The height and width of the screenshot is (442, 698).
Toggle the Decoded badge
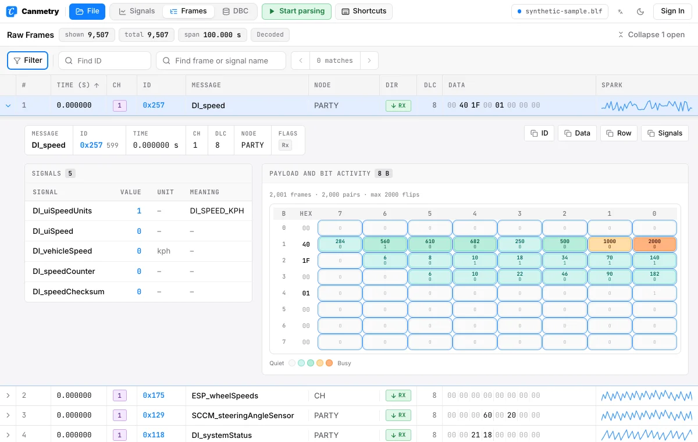270,35
